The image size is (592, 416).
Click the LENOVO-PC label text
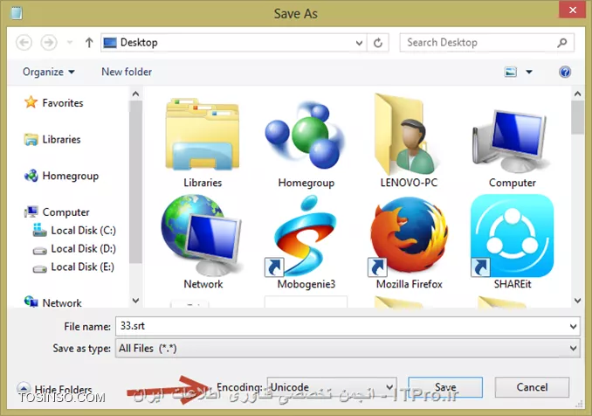tap(409, 183)
